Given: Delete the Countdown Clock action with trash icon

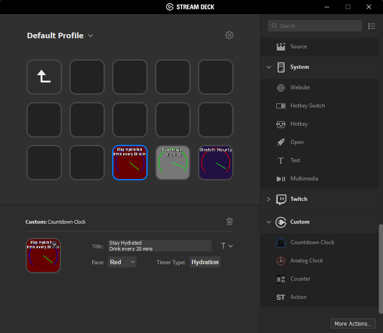Looking at the screenshot, I should click(x=229, y=221).
